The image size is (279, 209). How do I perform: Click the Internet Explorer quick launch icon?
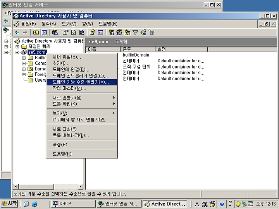(x=34, y=204)
